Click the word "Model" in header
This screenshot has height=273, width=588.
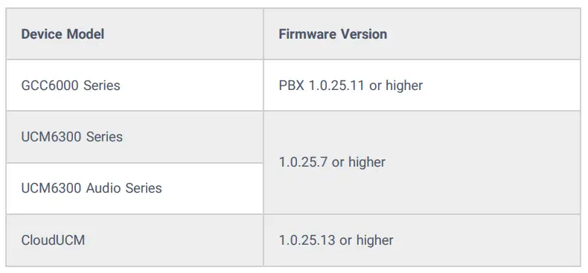(85, 34)
